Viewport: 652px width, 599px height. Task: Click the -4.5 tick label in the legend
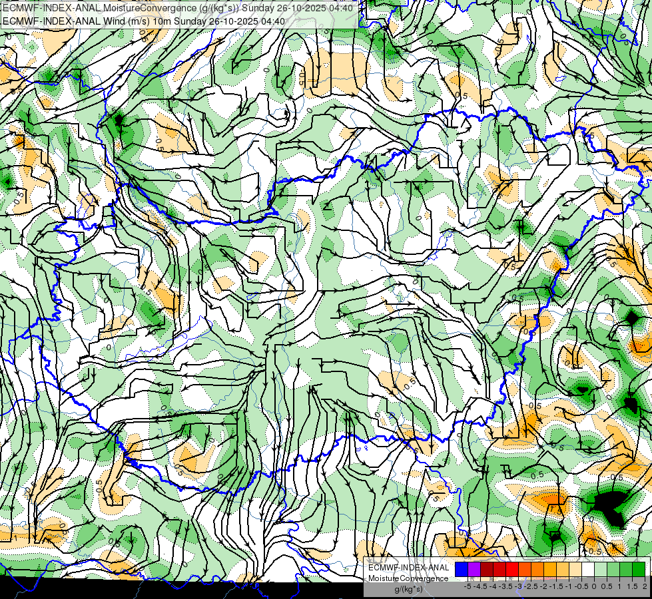(x=480, y=586)
